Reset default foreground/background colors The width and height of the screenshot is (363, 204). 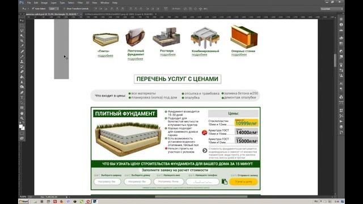20,123
